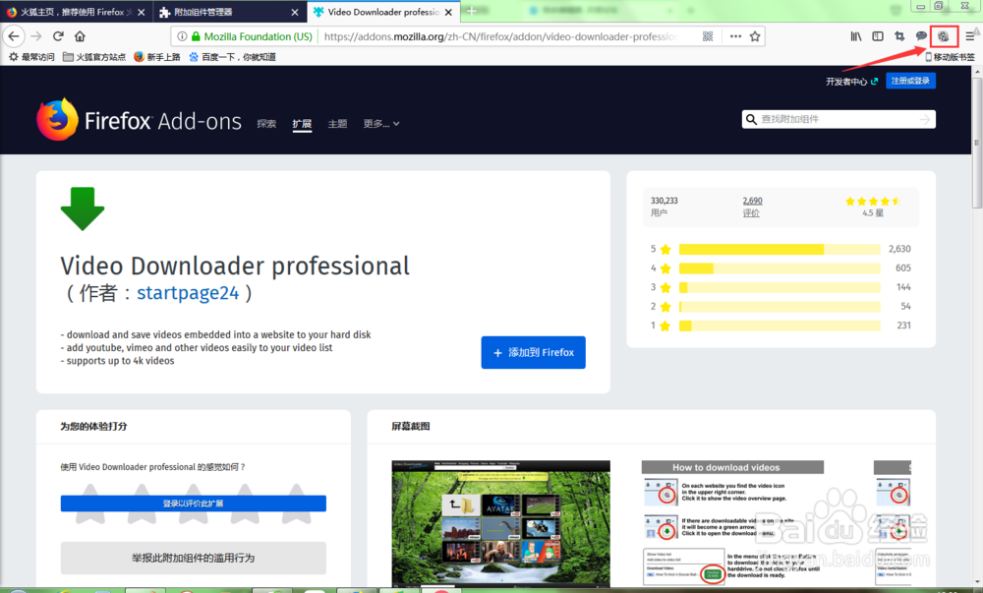Click the Firefox Add-ons logo
Screen dimensions: 983x593
(x=139, y=120)
